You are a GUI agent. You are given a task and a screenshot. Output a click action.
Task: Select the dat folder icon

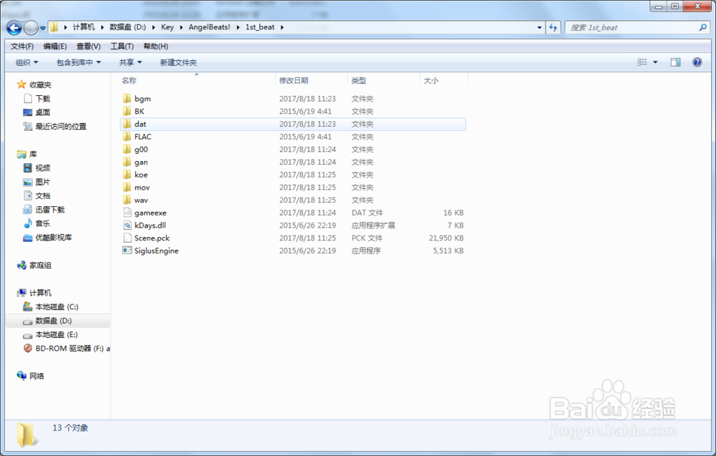pos(127,124)
